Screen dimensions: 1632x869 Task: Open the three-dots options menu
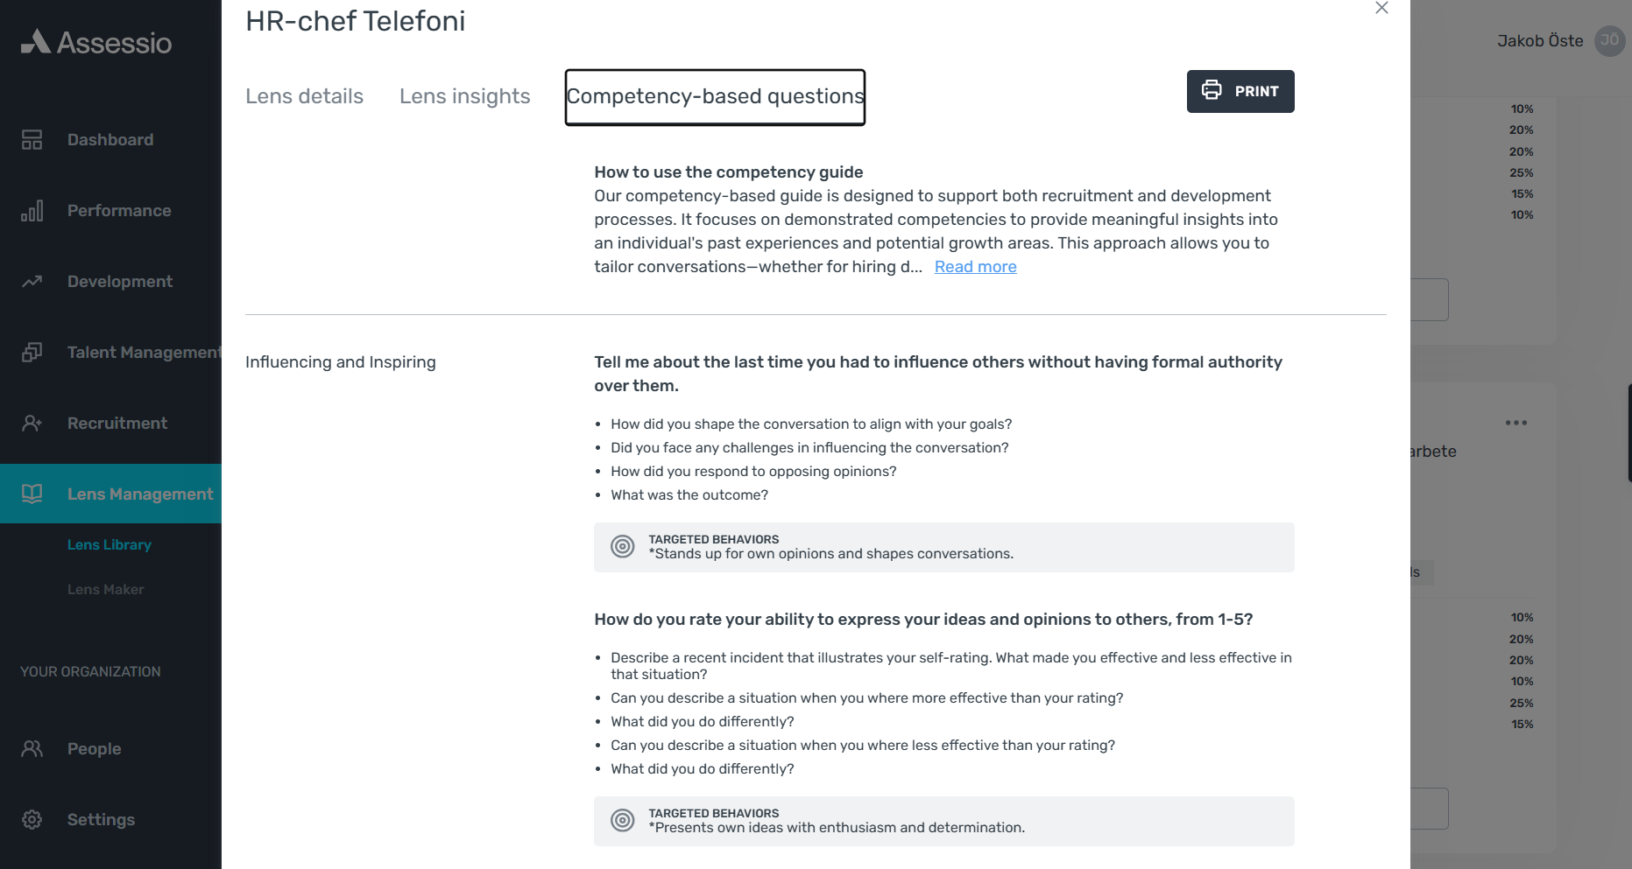(x=1515, y=423)
